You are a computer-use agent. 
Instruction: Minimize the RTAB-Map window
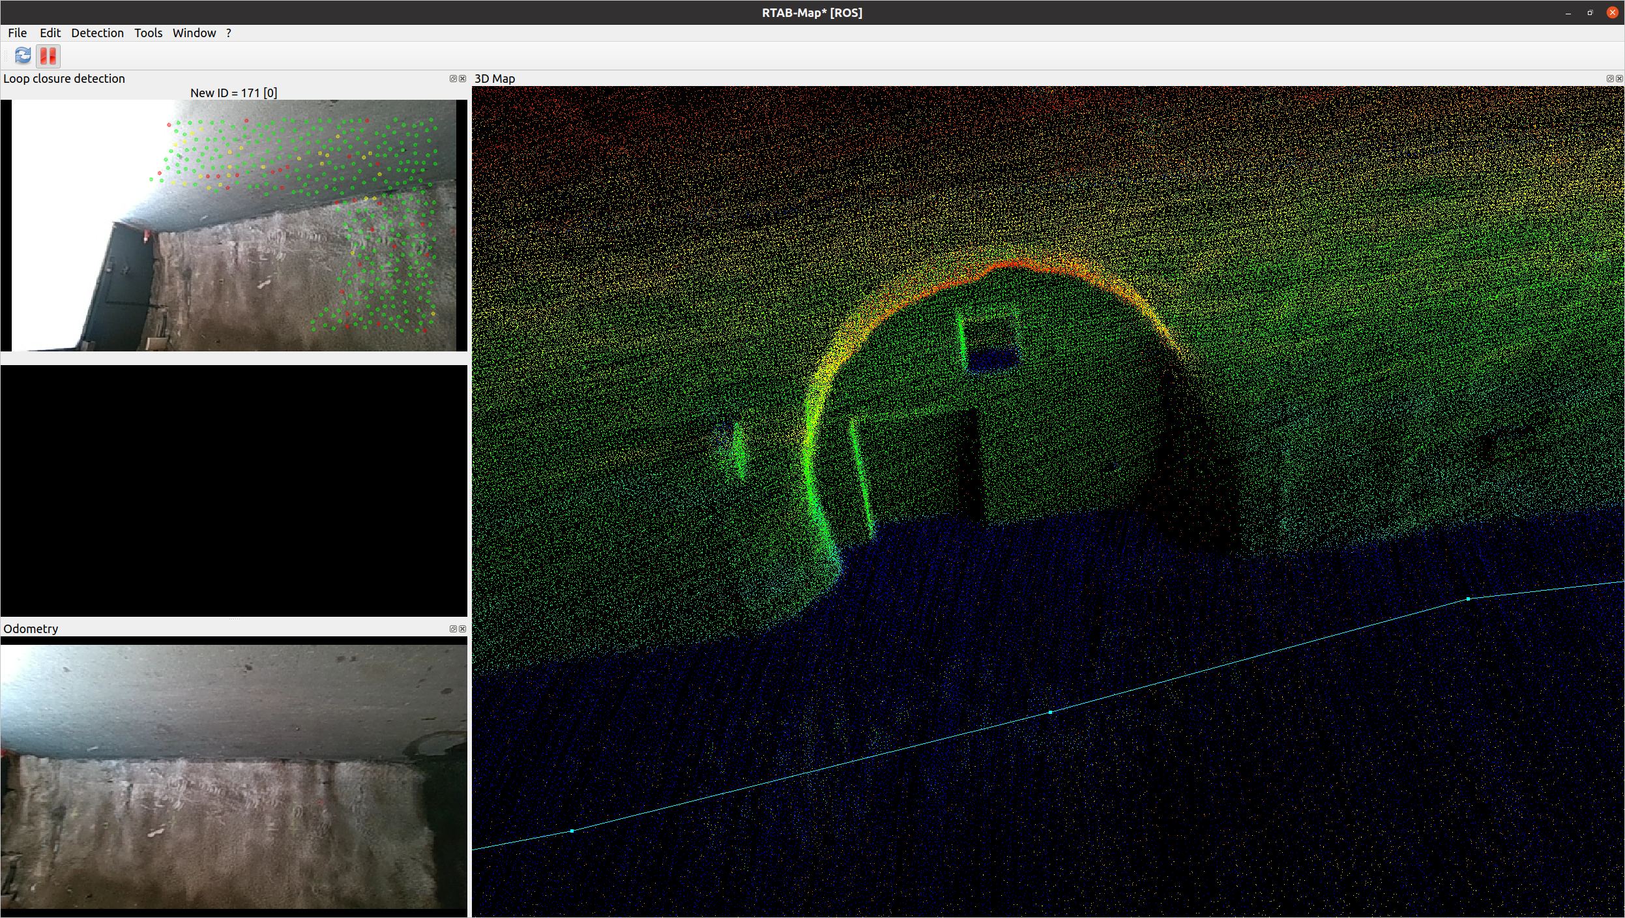coord(1568,13)
